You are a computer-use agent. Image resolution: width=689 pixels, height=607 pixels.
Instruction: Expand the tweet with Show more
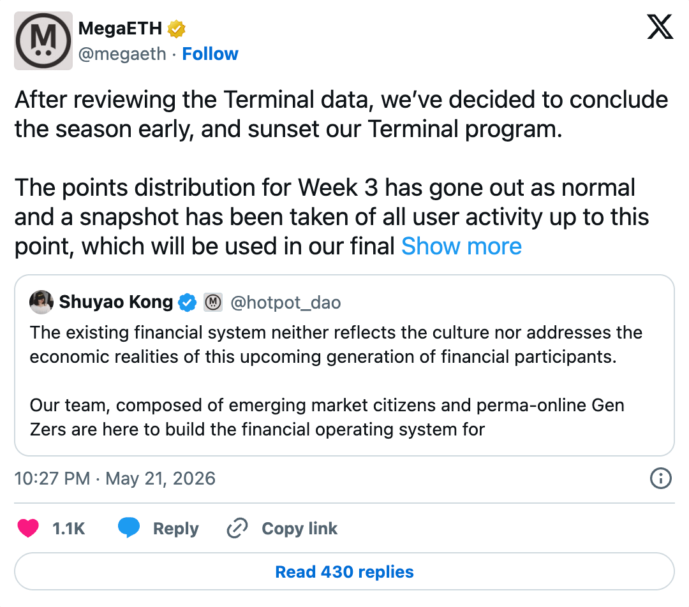tap(461, 246)
